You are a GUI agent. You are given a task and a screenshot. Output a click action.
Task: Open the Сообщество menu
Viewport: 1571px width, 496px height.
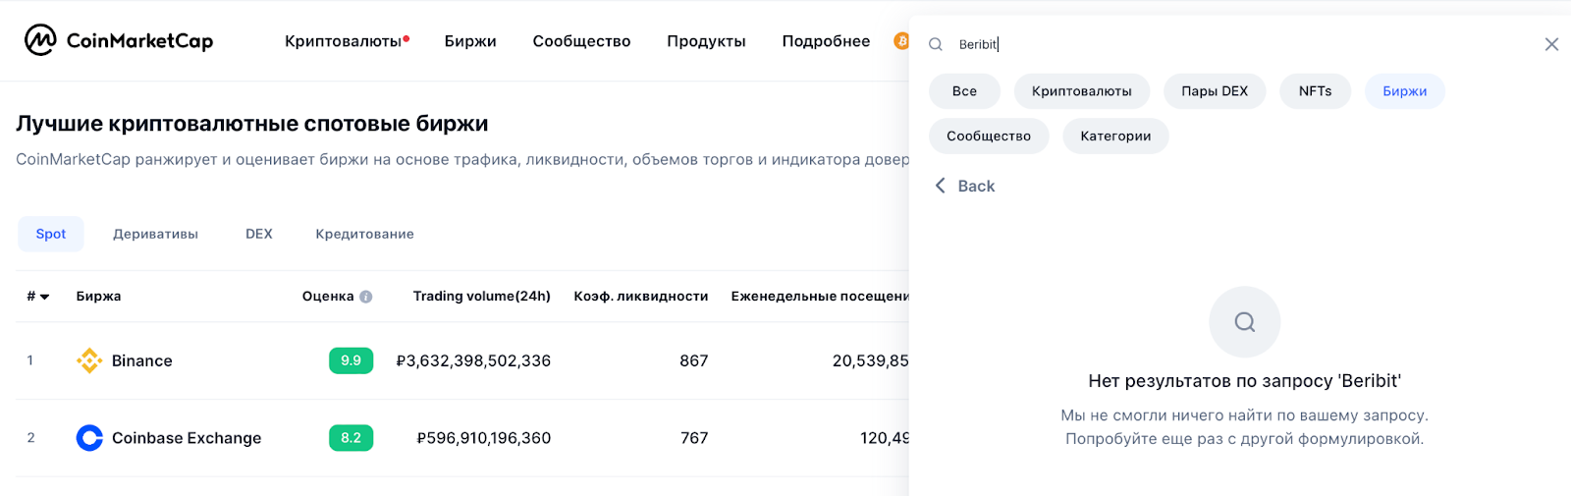(x=581, y=41)
